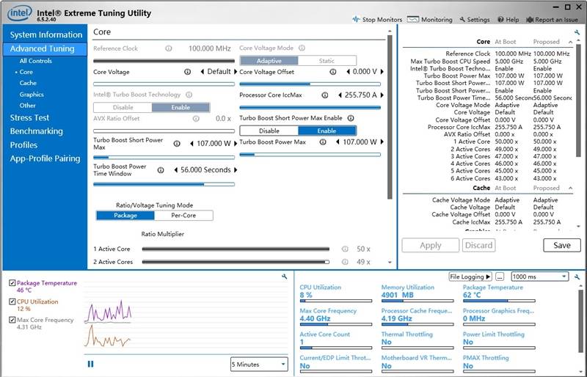Image resolution: width=587 pixels, height=377 pixels.
Task: Click wrench icon above the Core proposed list
Action: coord(578,33)
